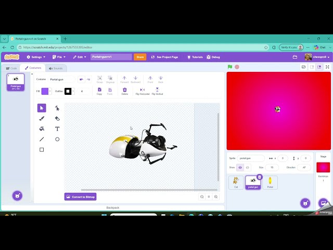Switch to small stage layout

pos(312,67)
